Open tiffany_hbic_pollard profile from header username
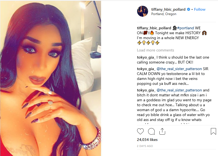 (168, 9)
